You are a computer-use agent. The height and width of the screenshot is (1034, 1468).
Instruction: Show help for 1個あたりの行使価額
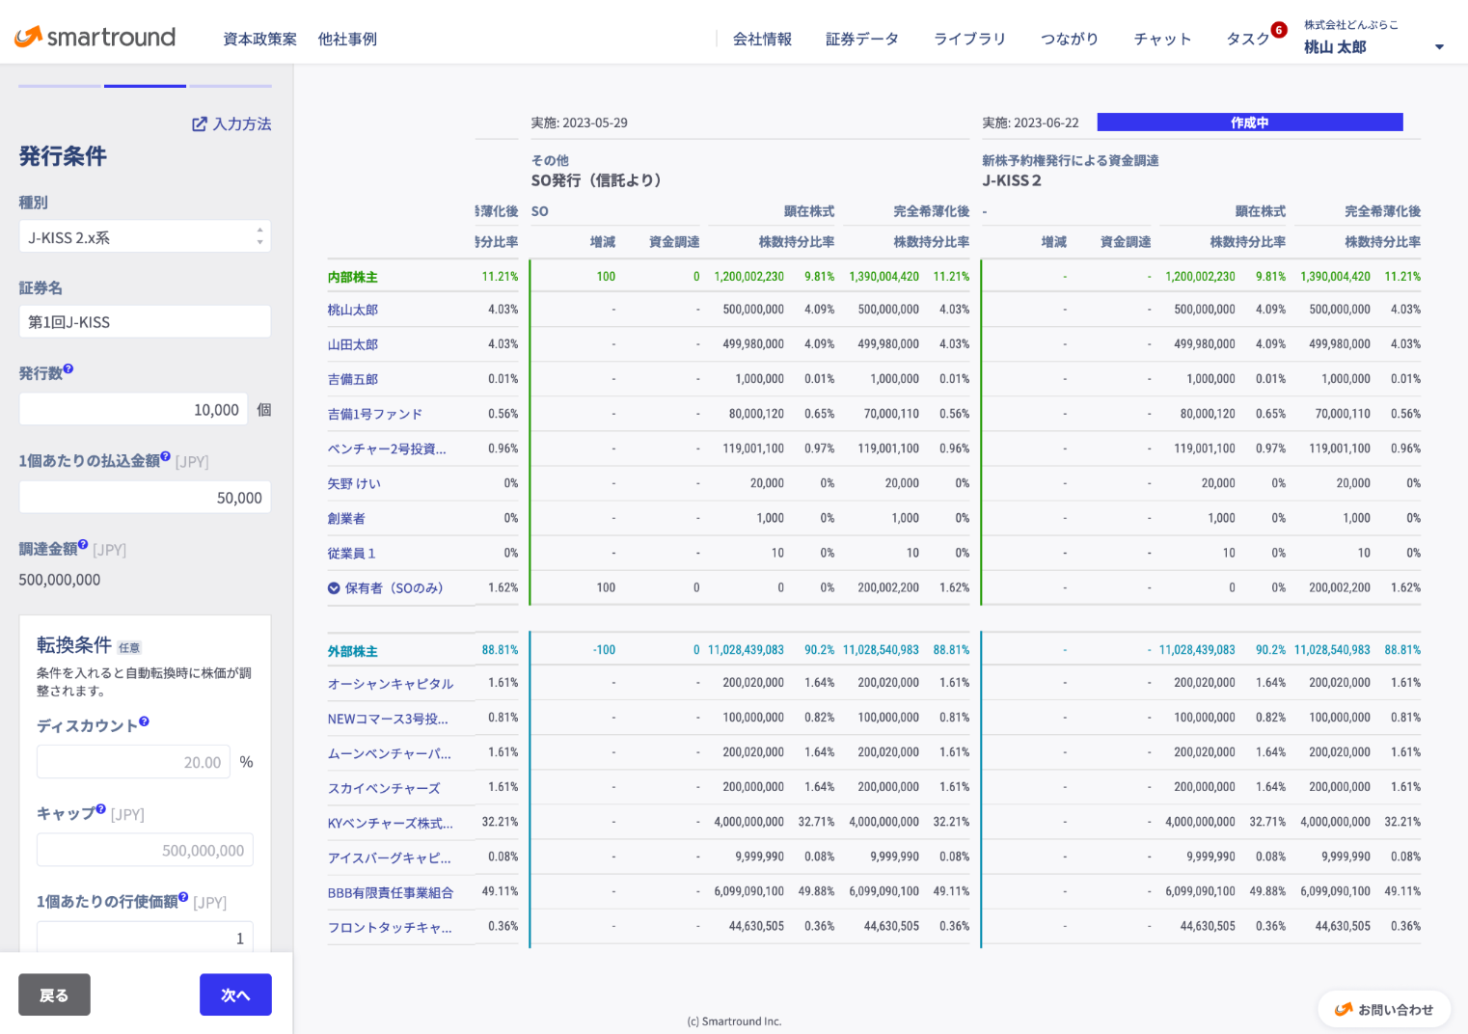coord(183,898)
